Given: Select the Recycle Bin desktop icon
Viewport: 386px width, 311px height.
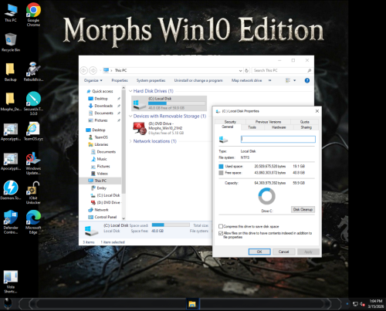Looking at the screenshot, I should (x=11, y=42).
